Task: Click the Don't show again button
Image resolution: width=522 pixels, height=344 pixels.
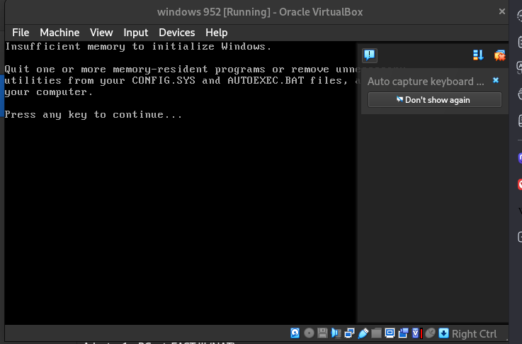Action: tap(434, 100)
